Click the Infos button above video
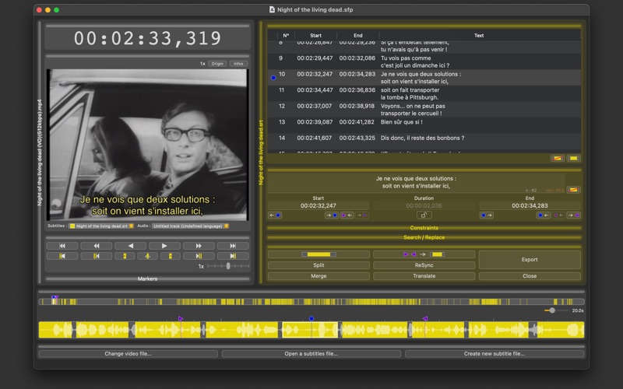Image resolution: width=623 pixels, height=389 pixels. point(238,64)
